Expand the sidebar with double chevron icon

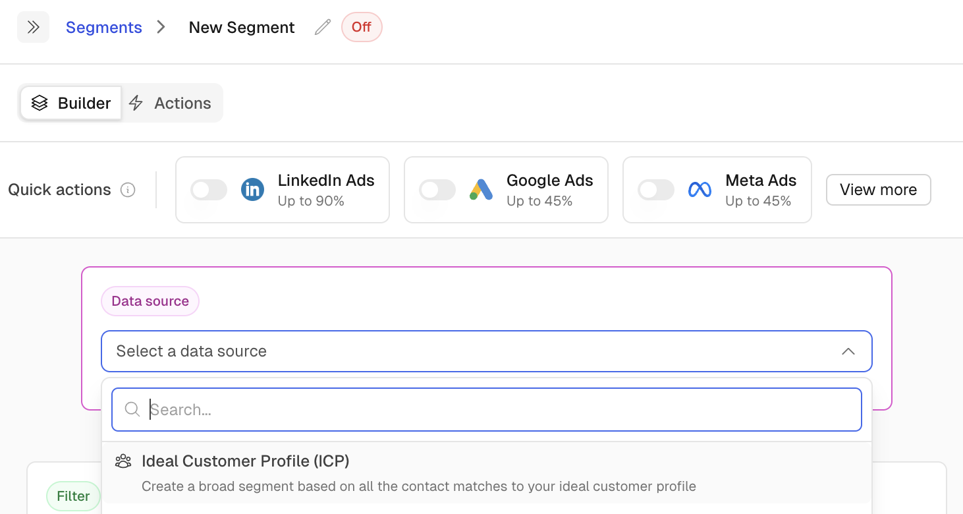coord(33,27)
